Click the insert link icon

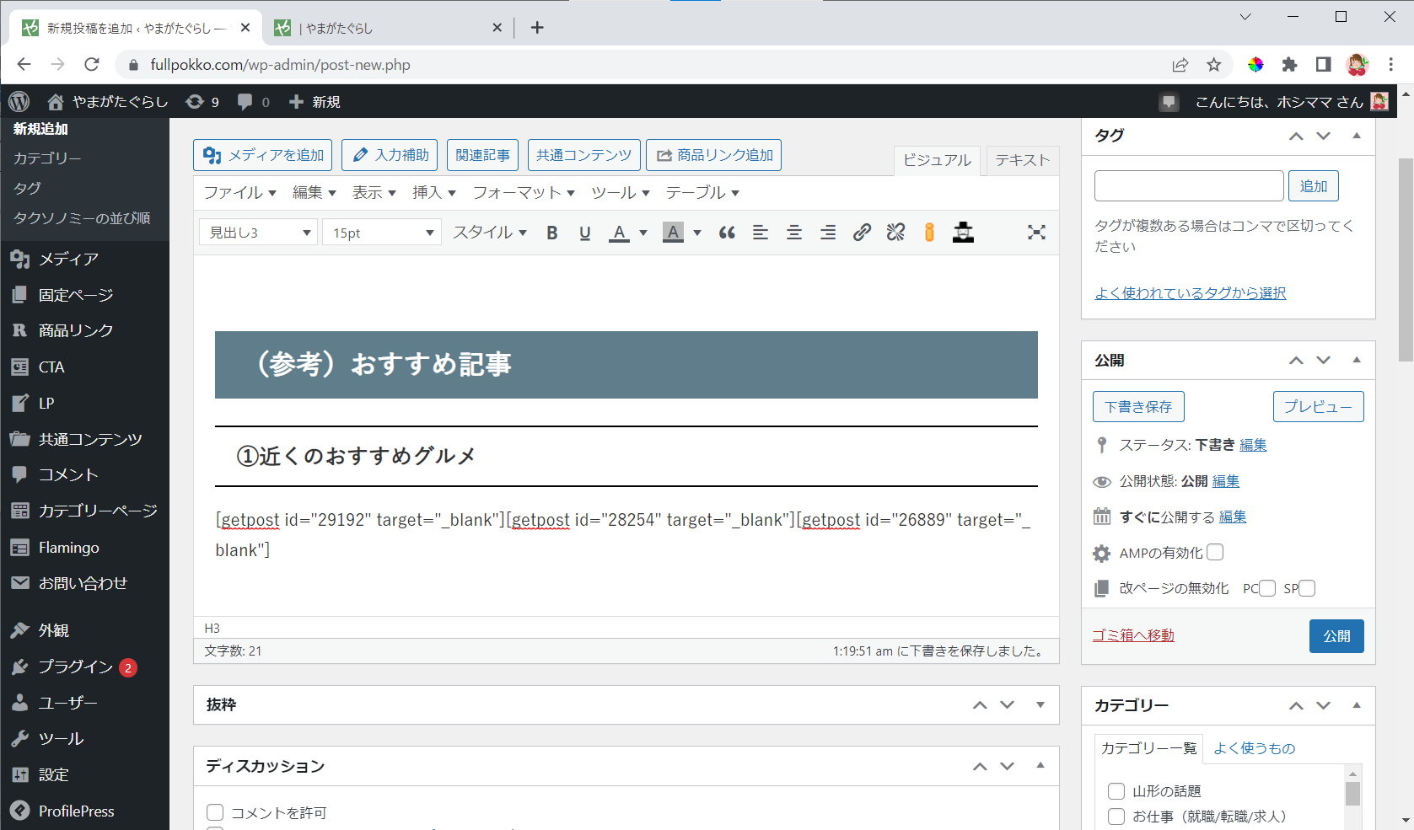click(862, 233)
